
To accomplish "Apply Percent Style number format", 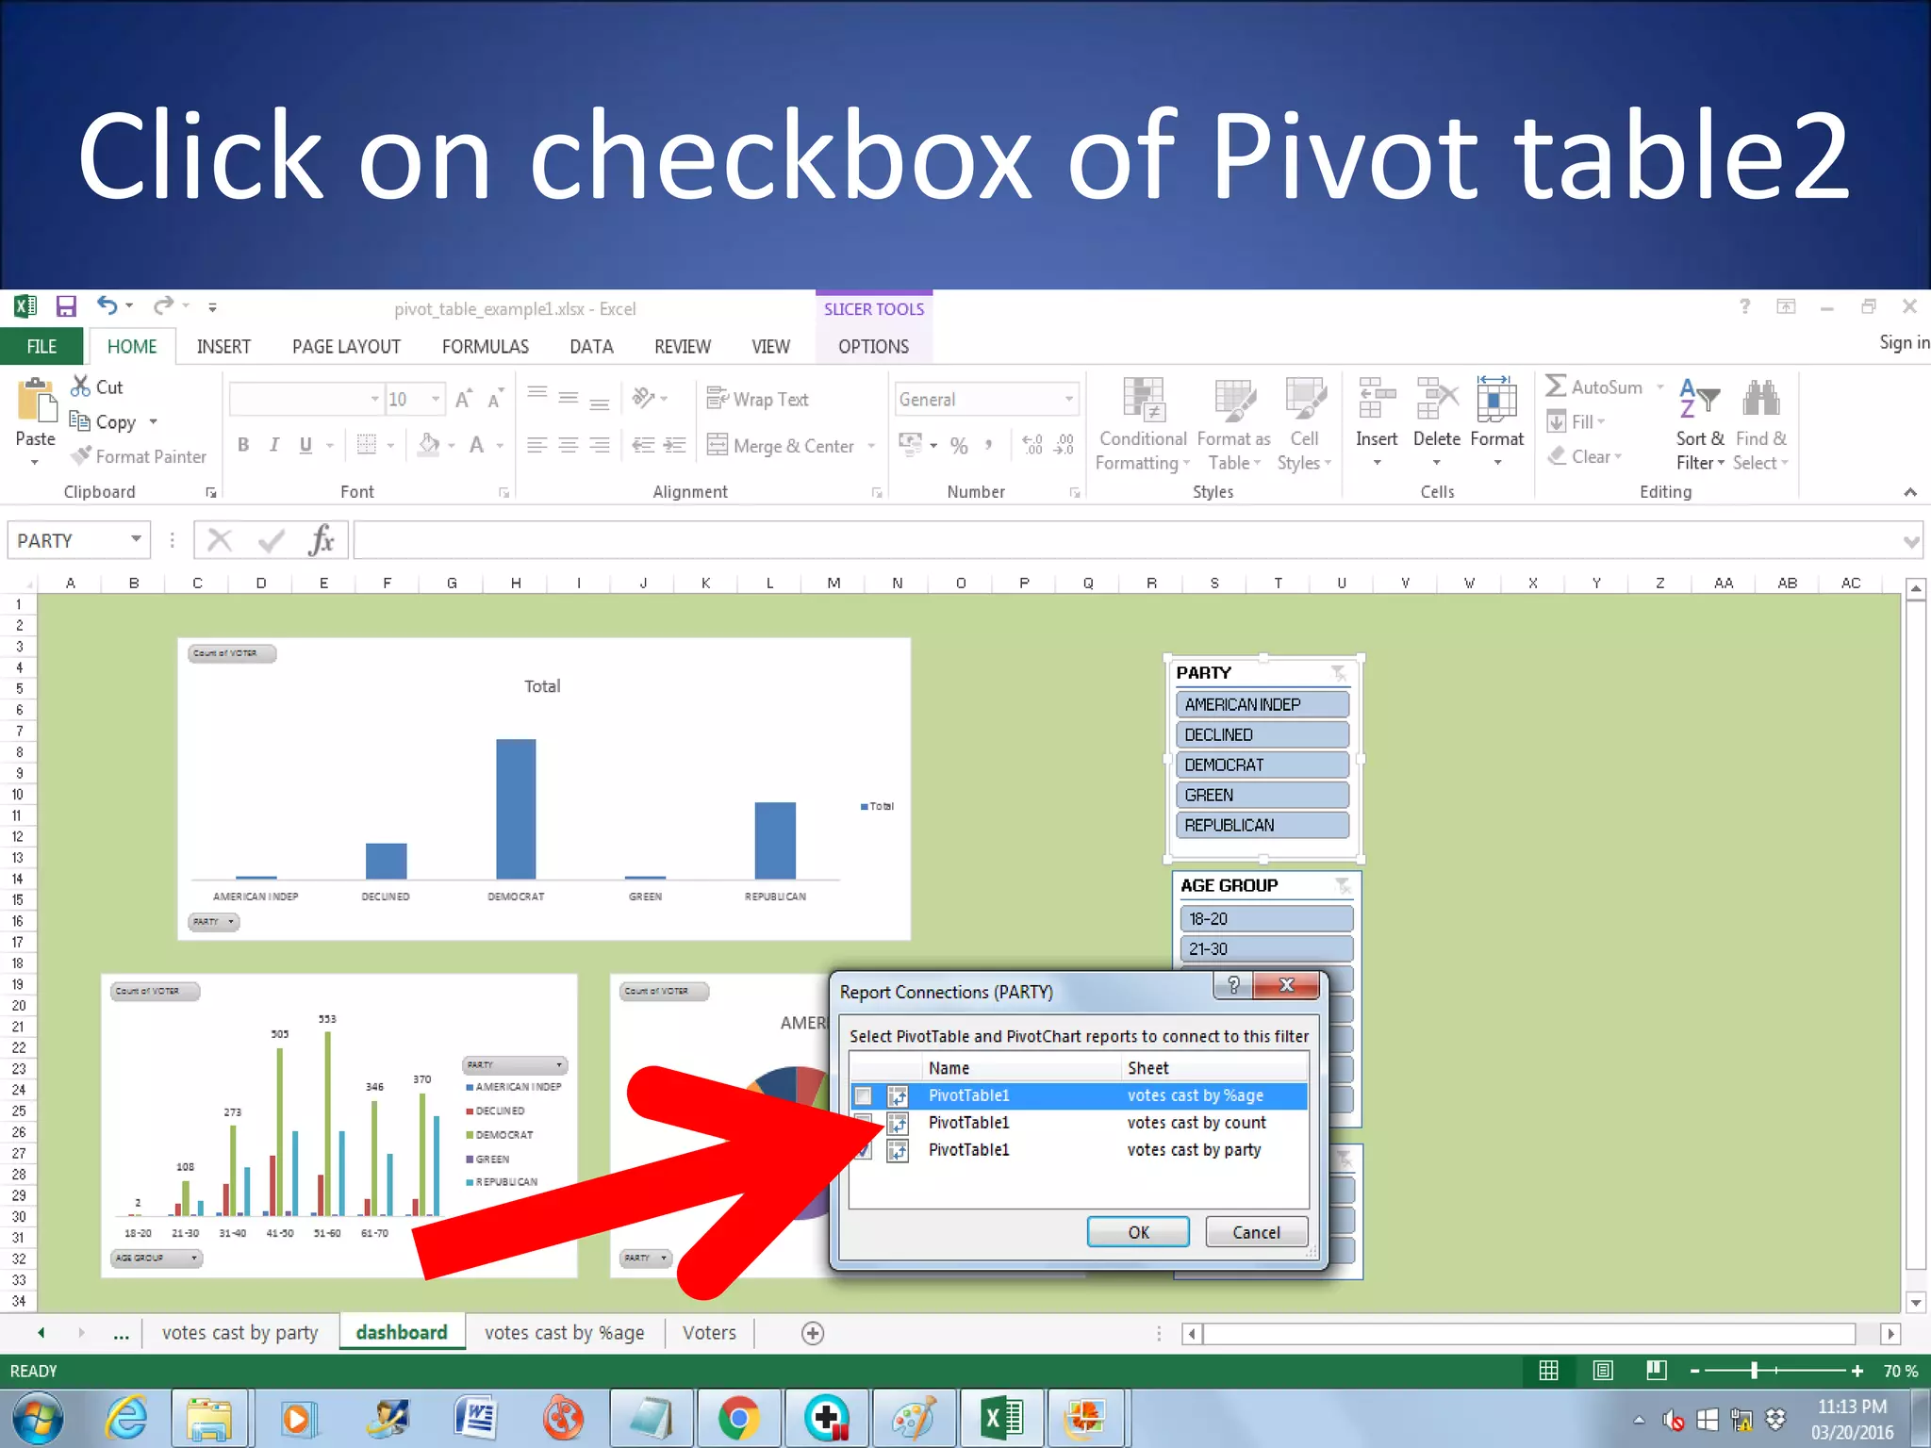I will [959, 446].
